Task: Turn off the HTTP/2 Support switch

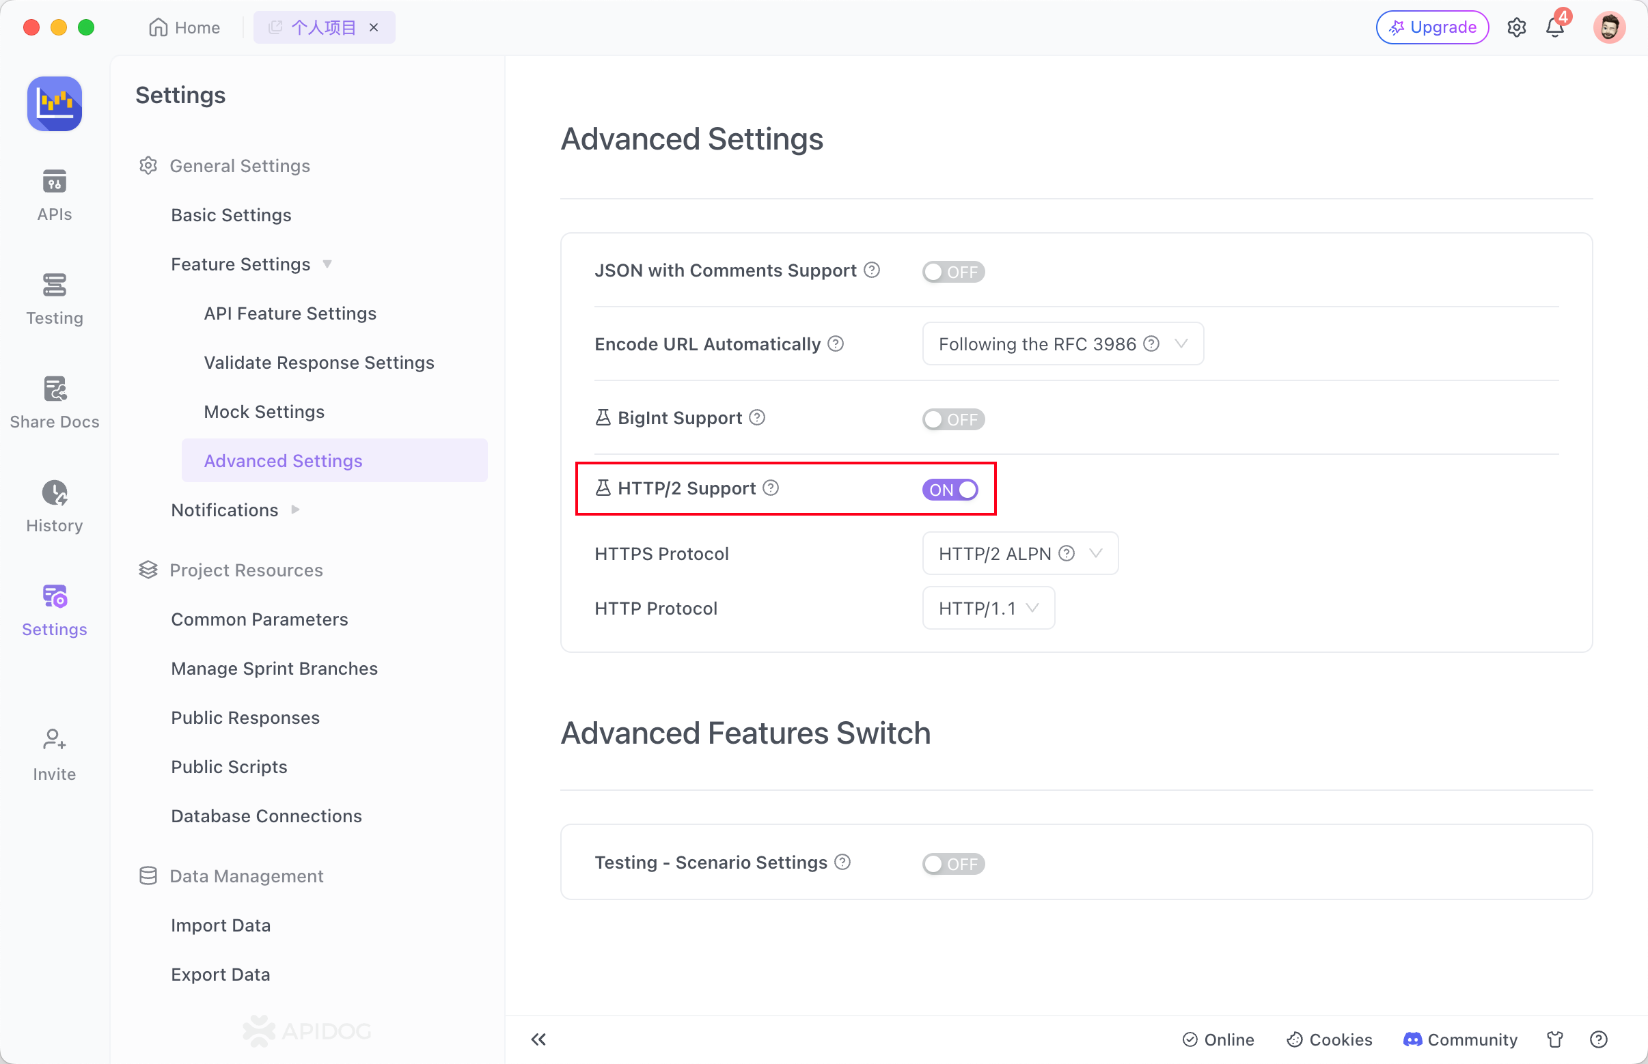Action: (x=950, y=489)
